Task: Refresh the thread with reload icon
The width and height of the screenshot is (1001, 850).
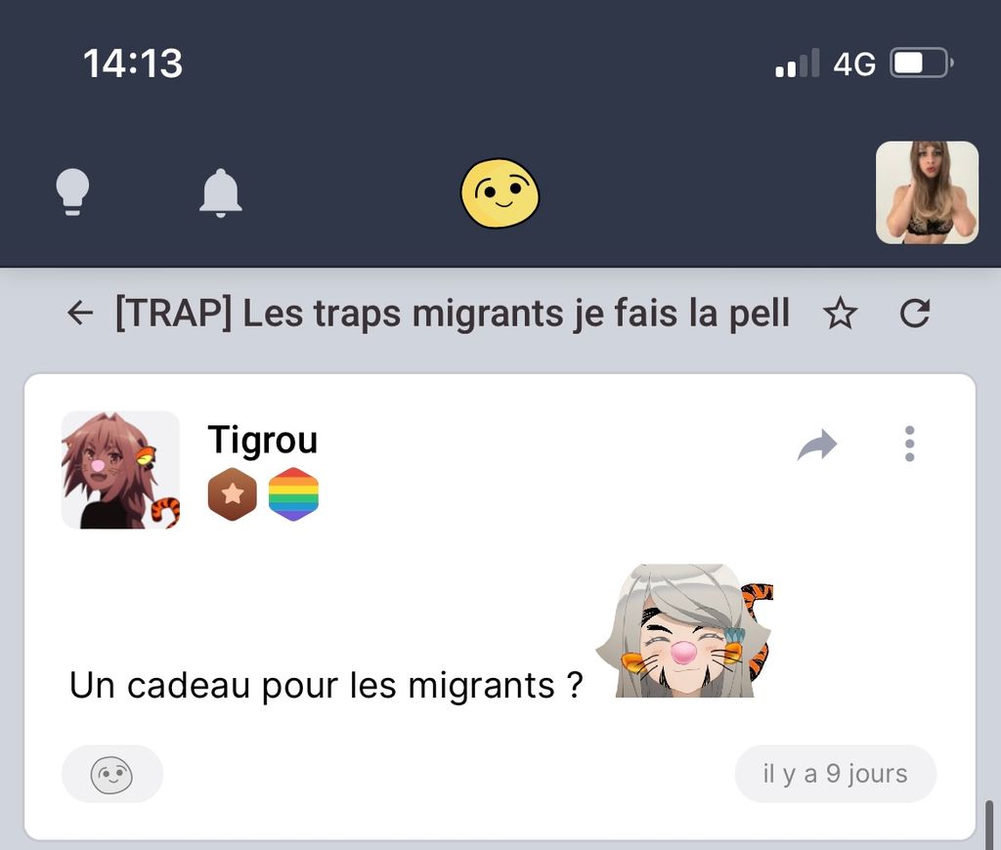Action: click(x=914, y=314)
